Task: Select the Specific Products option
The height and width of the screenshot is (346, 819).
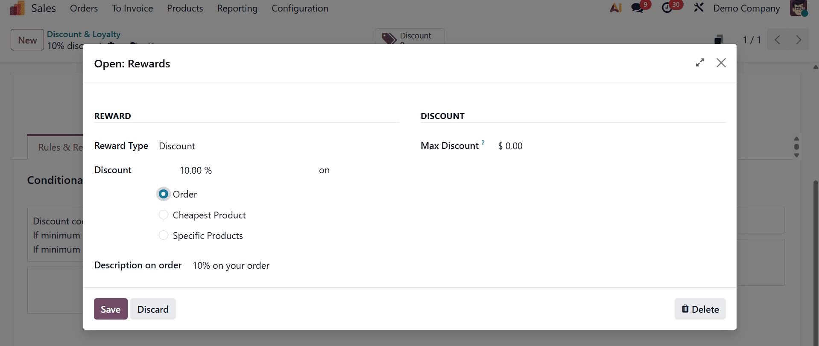Action: 163,235
